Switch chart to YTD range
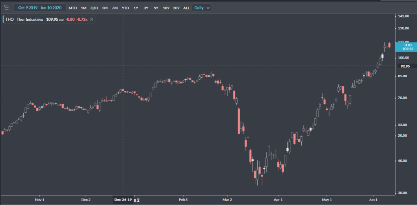The width and height of the screenshot is (417, 205). (126, 8)
